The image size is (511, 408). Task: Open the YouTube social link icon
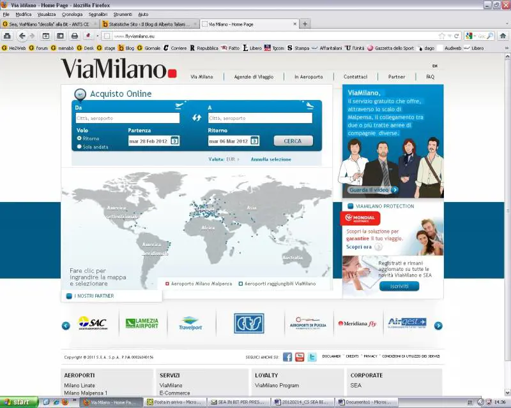pos(300,357)
